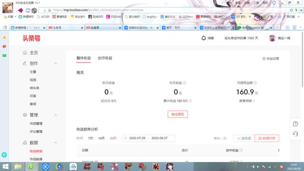
Task: Open the Baidu Netdisk cloud taskbar icon
Action: (73, 167)
